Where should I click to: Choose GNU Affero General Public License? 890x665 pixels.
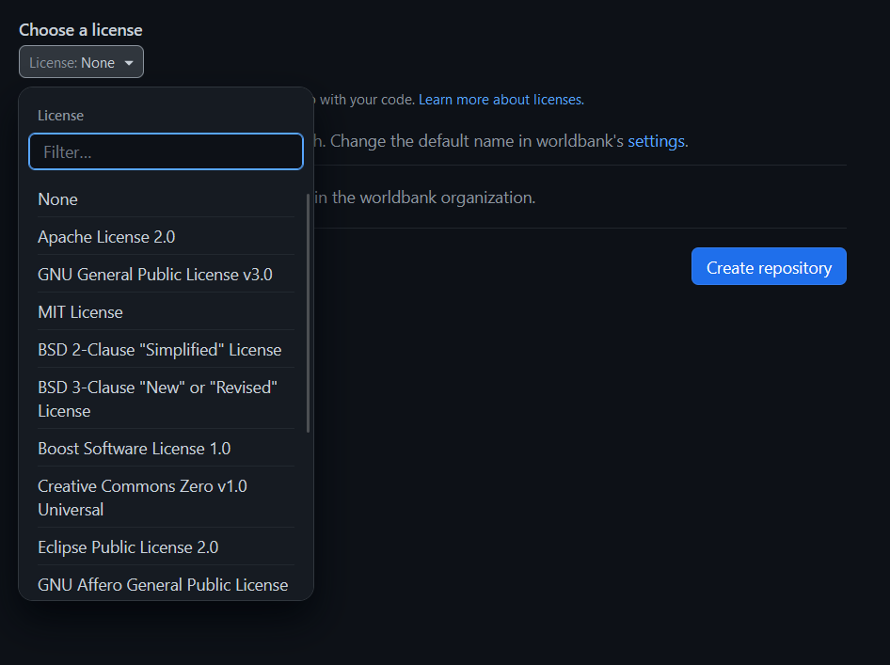pyautogui.click(x=162, y=584)
